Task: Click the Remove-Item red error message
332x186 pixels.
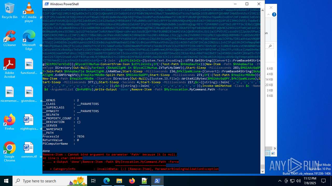Action: pos(110,154)
